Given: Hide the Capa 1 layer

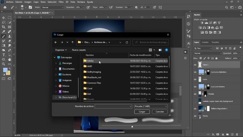Looking at the screenshot, I should 195,65.
